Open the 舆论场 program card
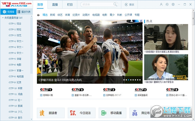The width and height of the screenshot is (195, 121). click(140, 113)
